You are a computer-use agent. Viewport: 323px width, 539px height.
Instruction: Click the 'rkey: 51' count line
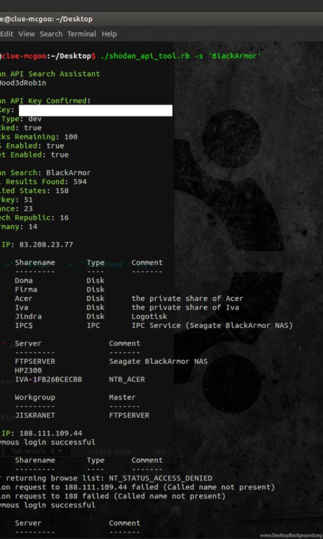click(16, 199)
